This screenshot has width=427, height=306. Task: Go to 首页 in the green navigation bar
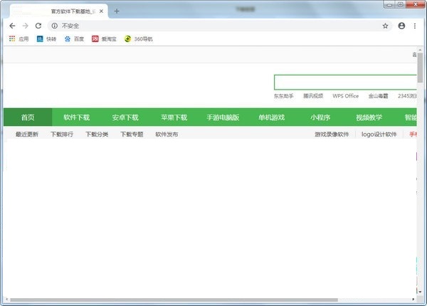[x=28, y=117]
